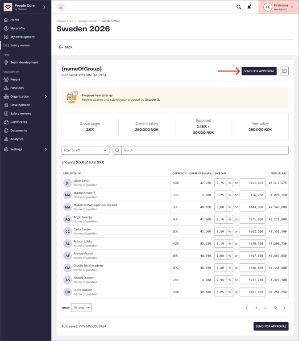Click the back arrow icon
Image resolution: width=299 pixels, height=341 pixels.
pyautogui.click(x=61, y=47)
